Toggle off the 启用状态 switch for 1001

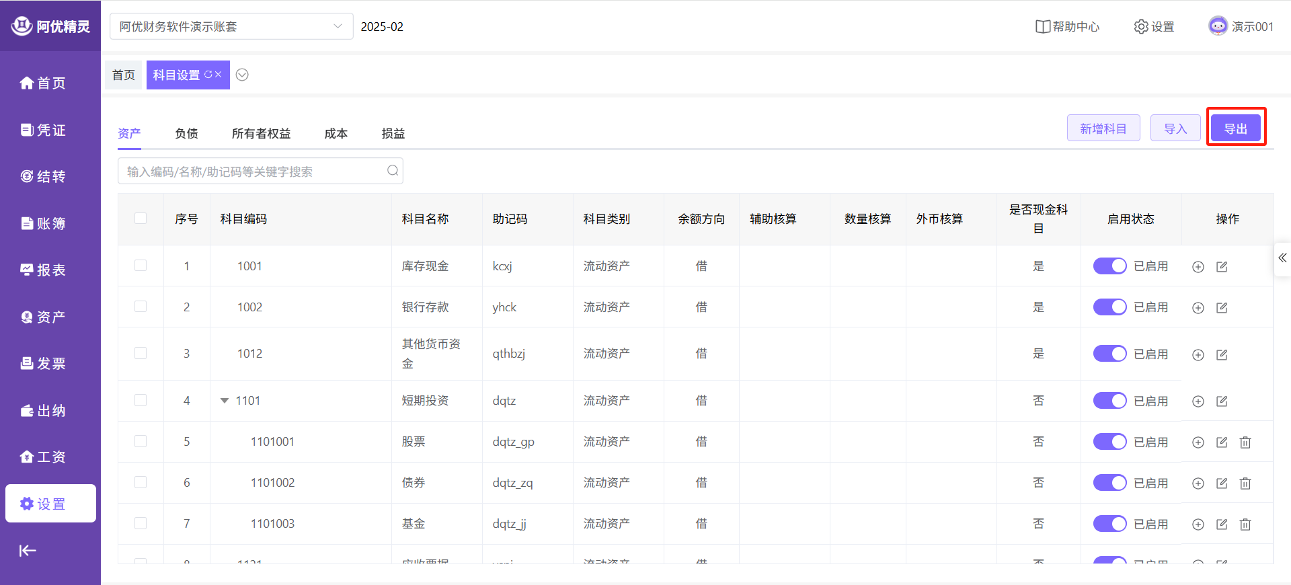click(1109, 266)
